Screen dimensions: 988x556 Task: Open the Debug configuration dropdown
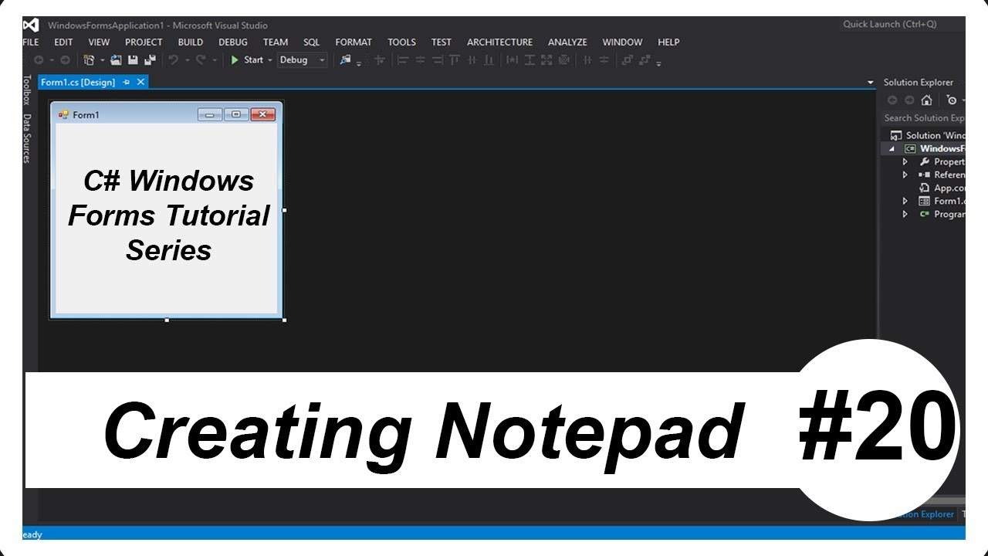(x=303, y=59)
